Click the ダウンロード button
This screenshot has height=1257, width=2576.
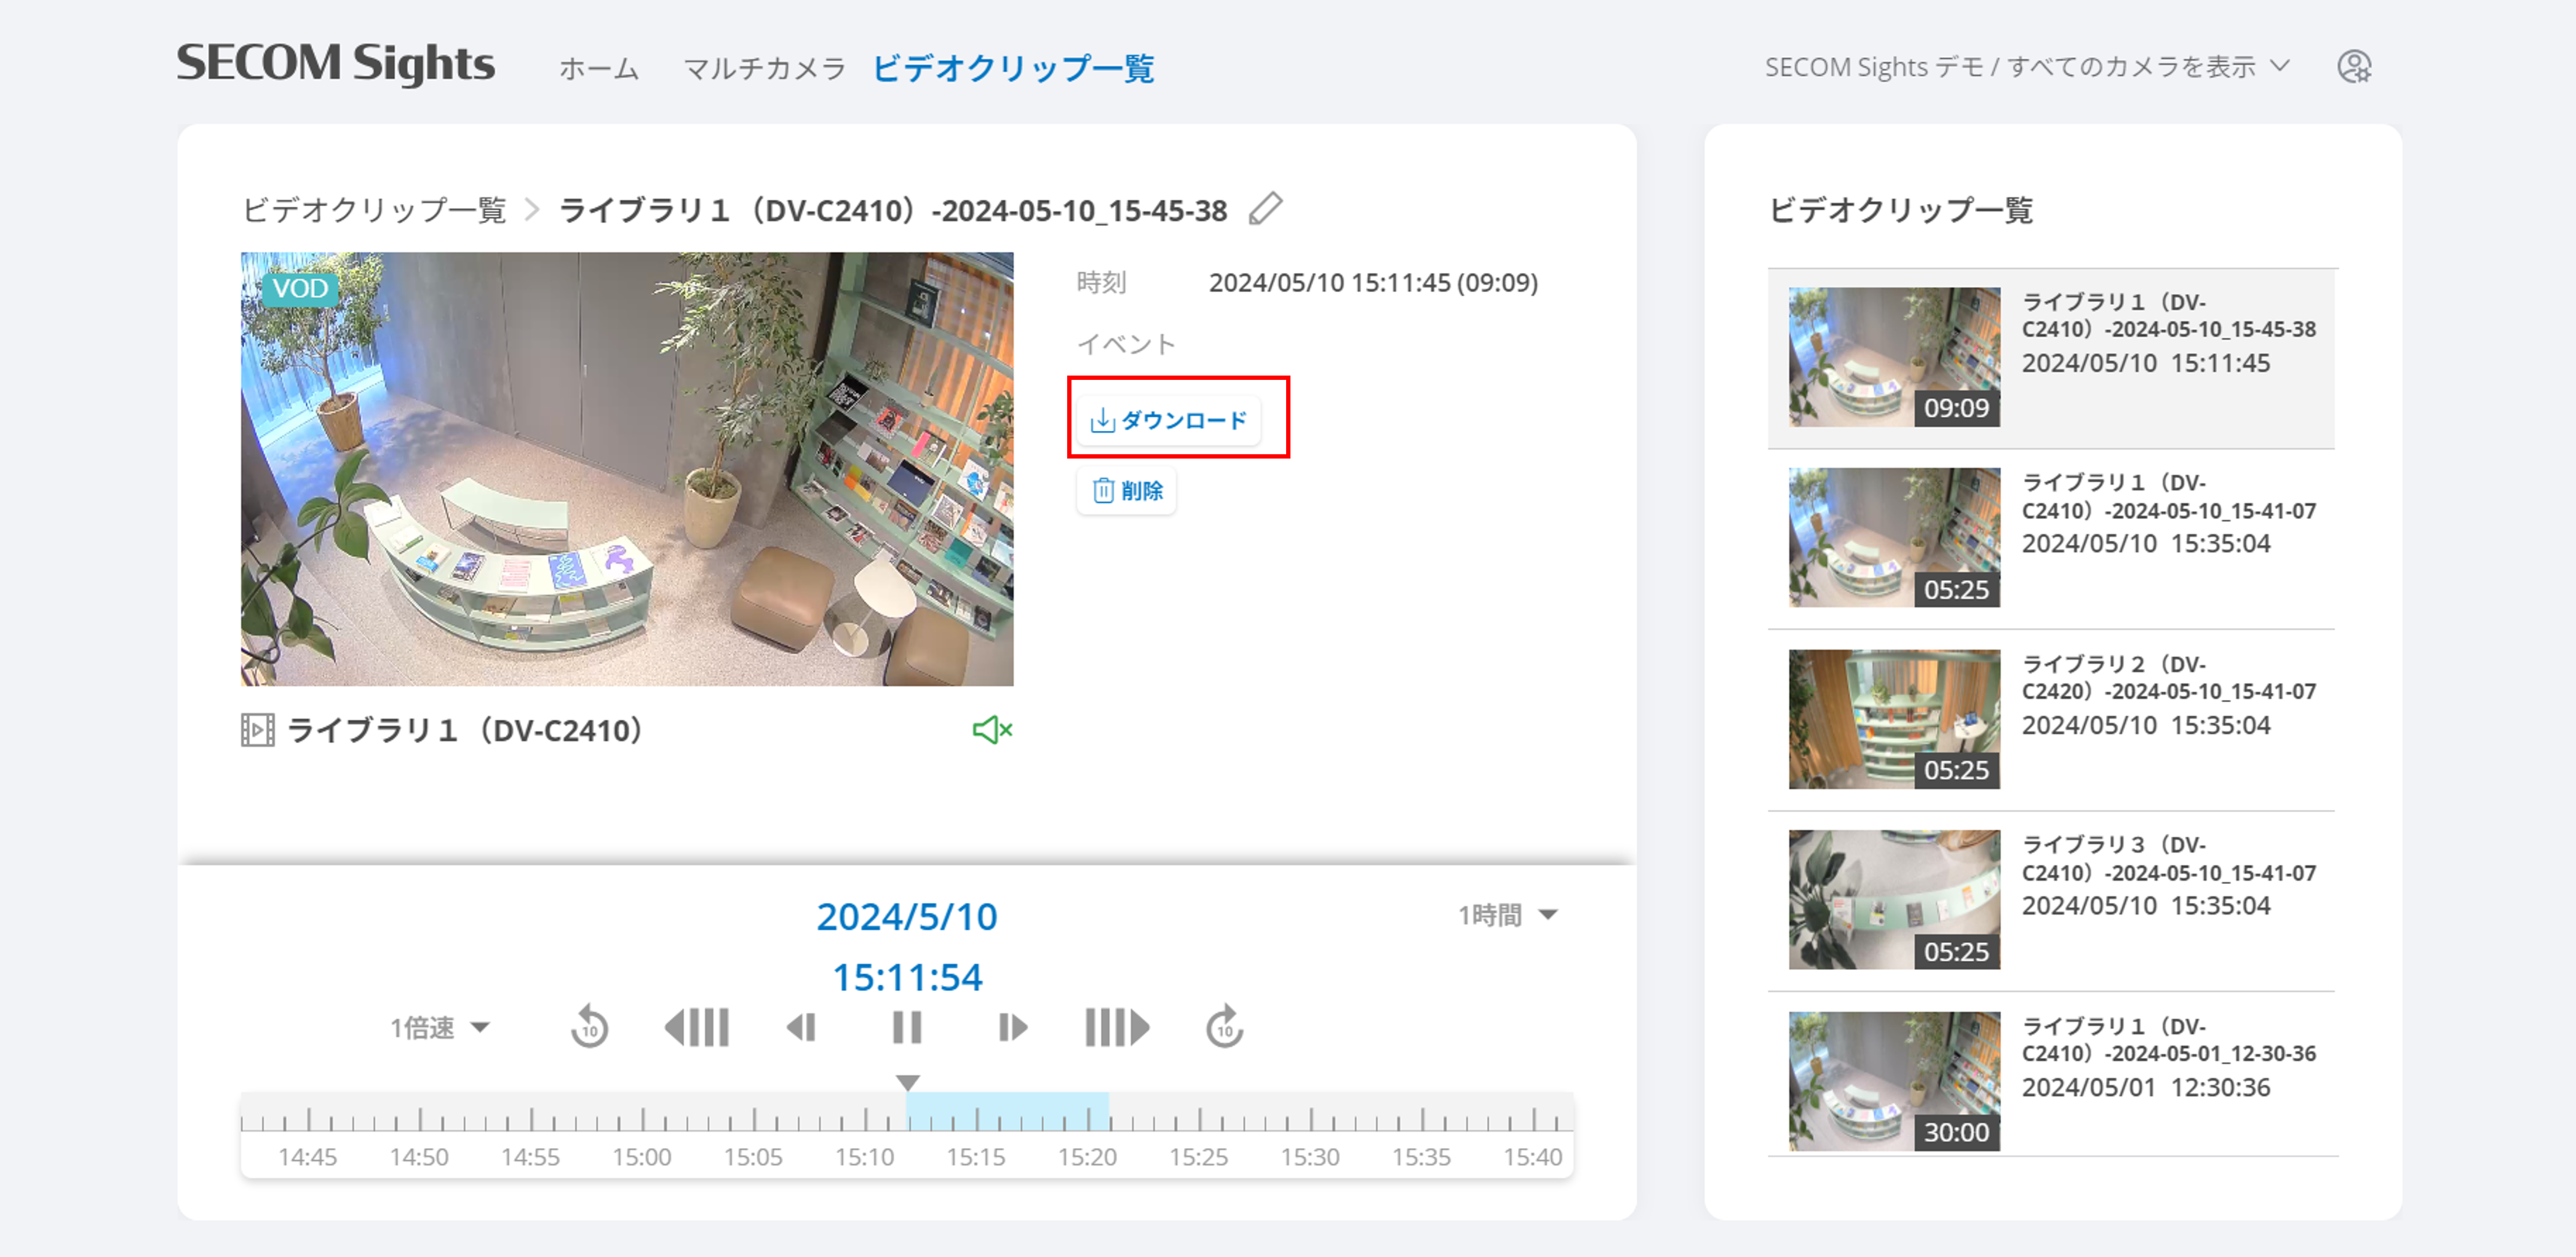(x=1168, y=420)
